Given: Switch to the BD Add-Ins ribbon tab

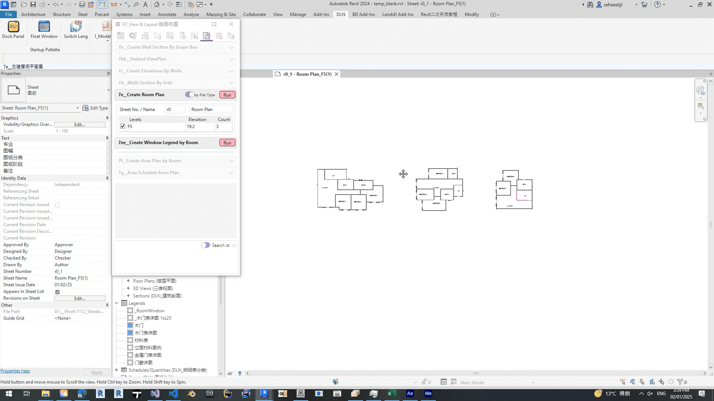Looking at the screenshot, I should coord(363,14).
